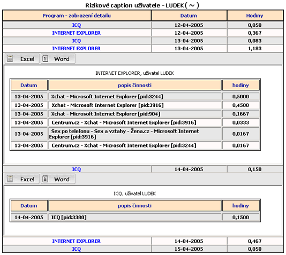Collapse ICQ entry dated 14-04-2005
The image size is (286, 255).
[x=77, y=169]
